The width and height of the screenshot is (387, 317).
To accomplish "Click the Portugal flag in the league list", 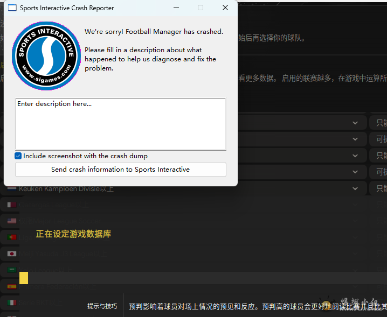I will tap(12, 237).
